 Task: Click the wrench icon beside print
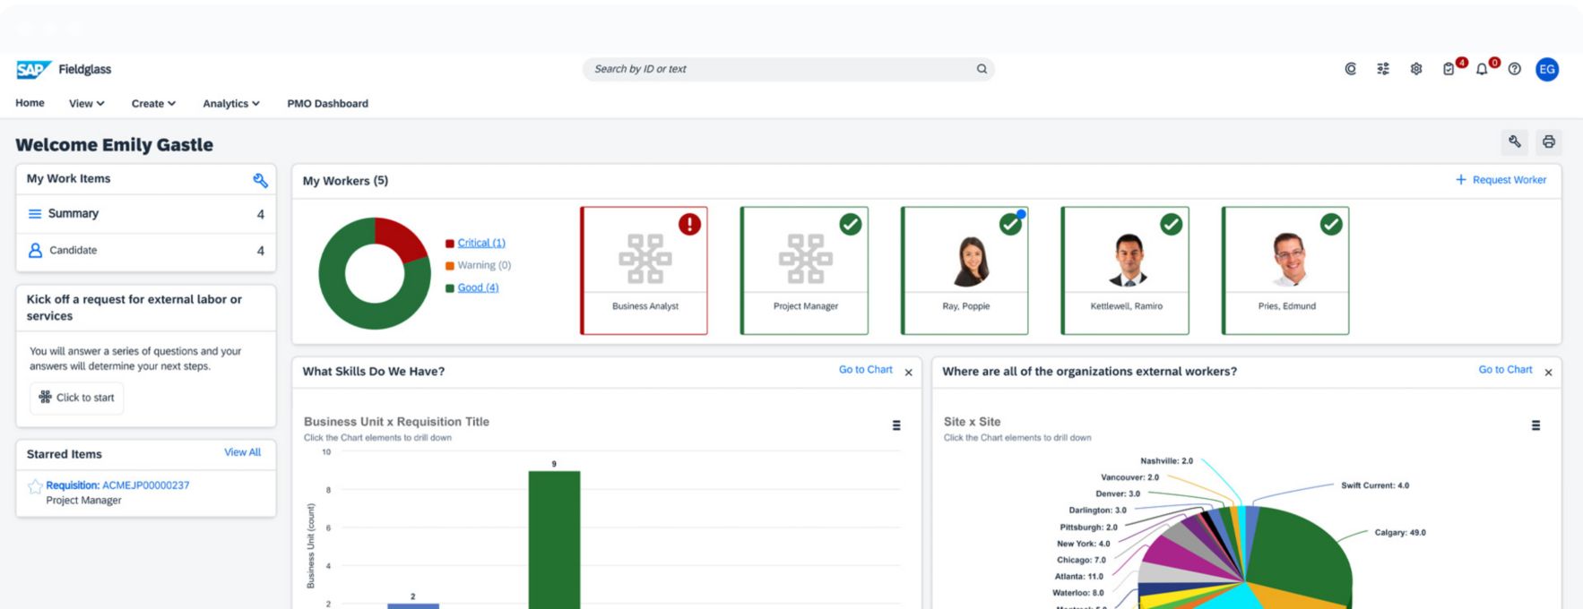pos(1515,142)
